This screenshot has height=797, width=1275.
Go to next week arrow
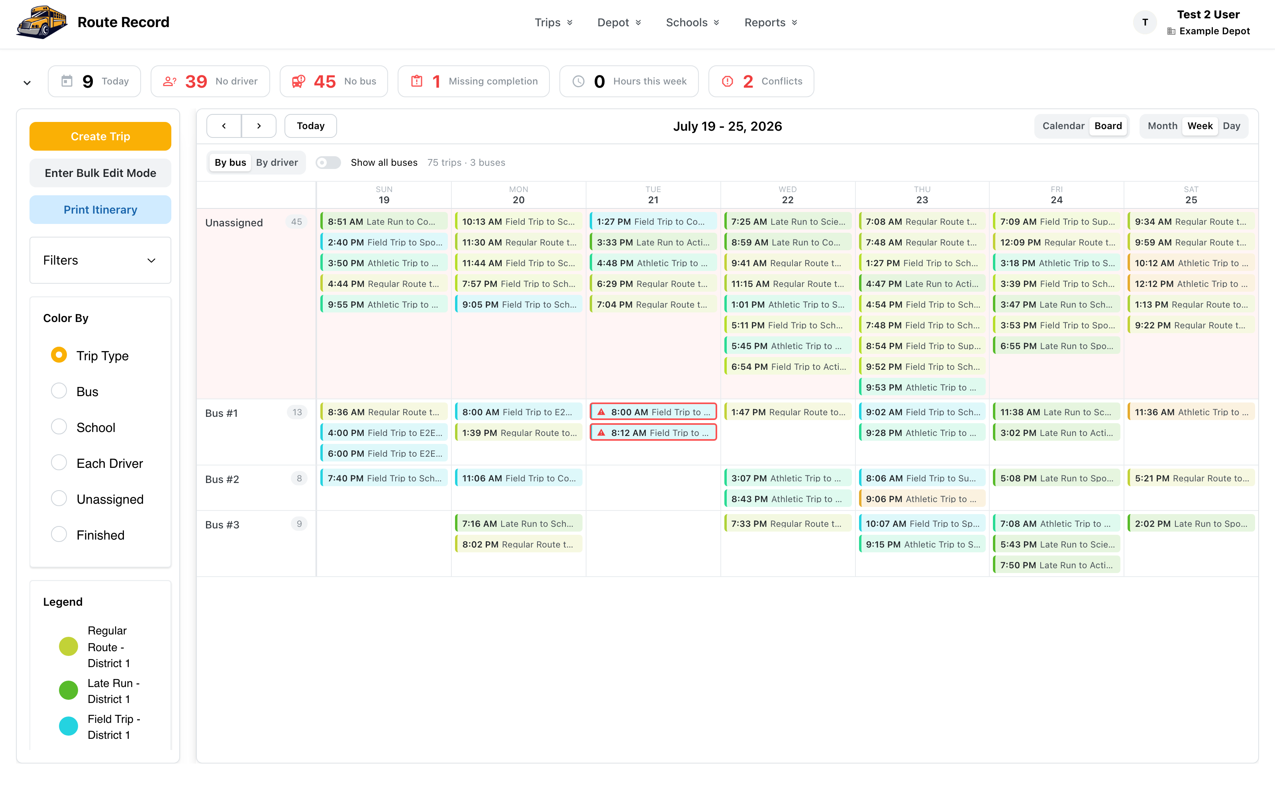click(x=259, y=126)
